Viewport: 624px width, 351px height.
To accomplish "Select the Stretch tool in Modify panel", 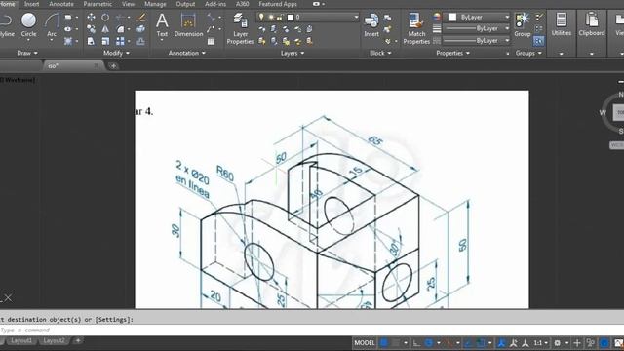I will [x=91, y=41].
